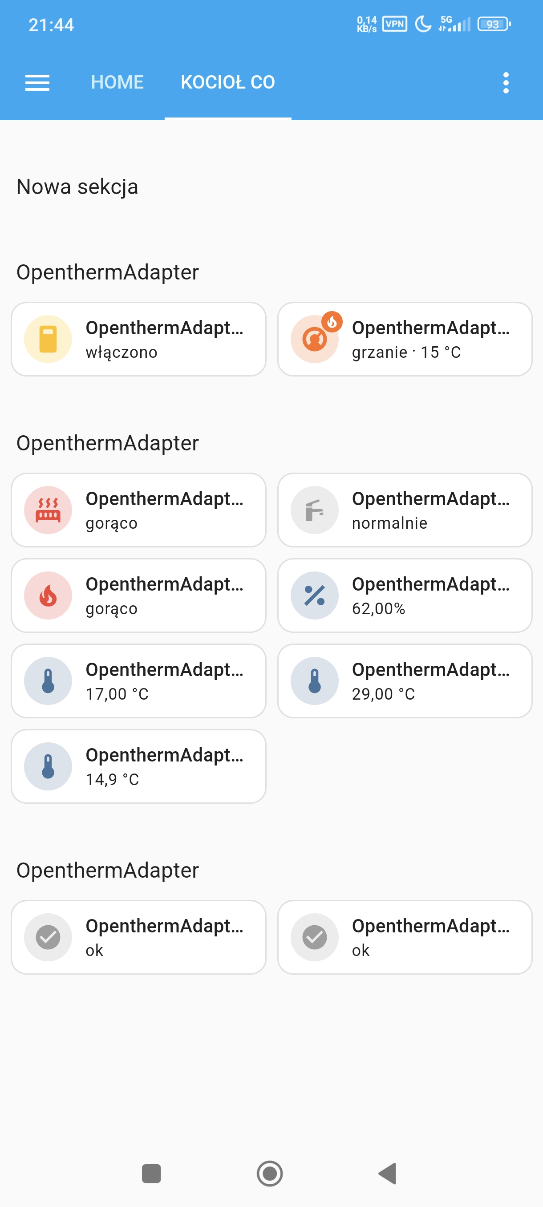Click the percent modulation icon

click(x=314, y=595)
